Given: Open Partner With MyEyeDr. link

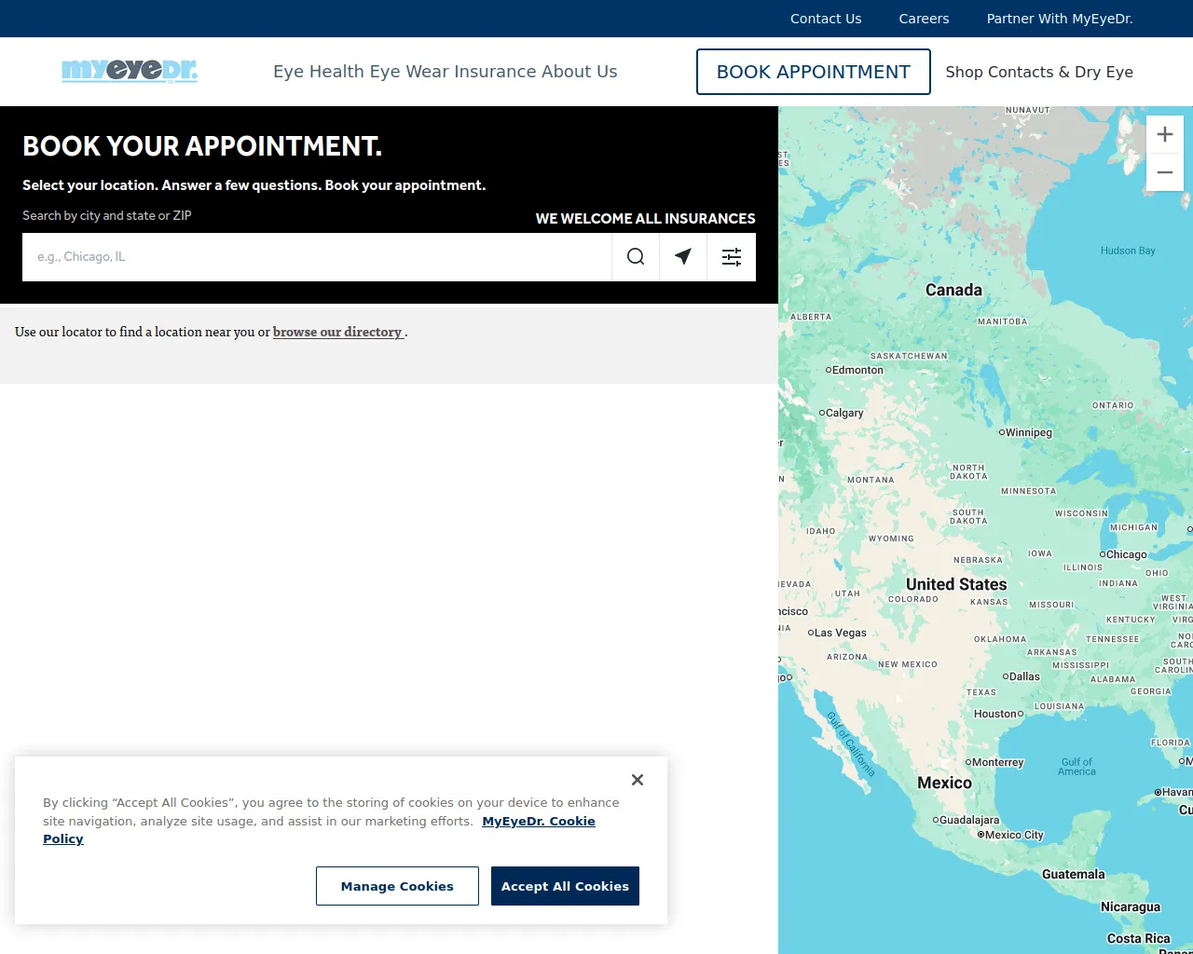Looking at the screenshot, I should coord(1060,19).
